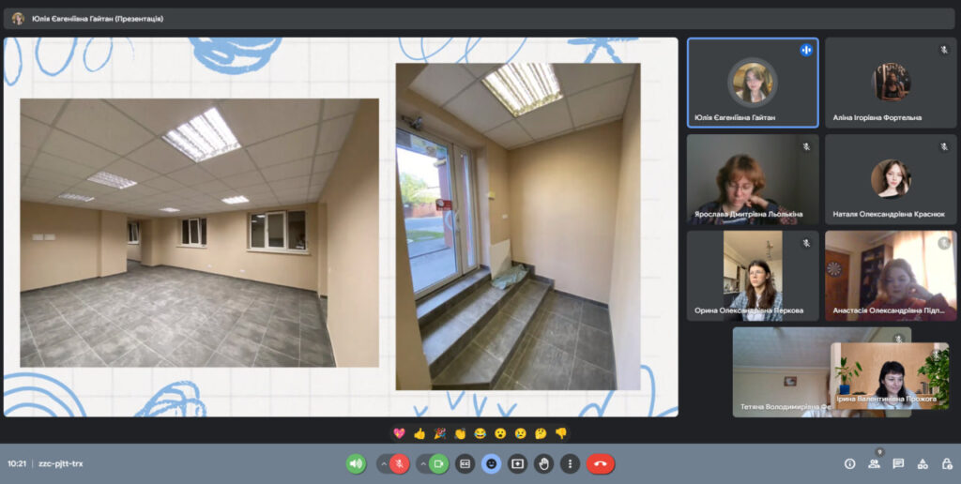Open the Activities shapes icon
This screenshot has width=961, height=484.
click(923, 463)
